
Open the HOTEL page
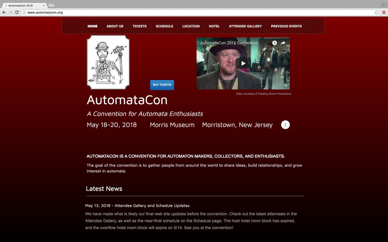(214, 26)
